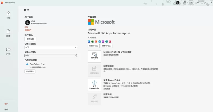Screen dimensions: 213x112
Task: Click the 新增功能 what's new button
Action: tap(95, 99)
